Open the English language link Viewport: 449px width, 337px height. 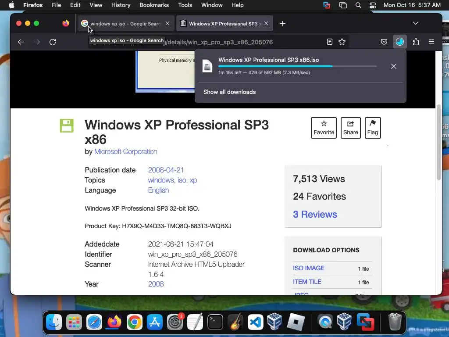click(158, 190)
